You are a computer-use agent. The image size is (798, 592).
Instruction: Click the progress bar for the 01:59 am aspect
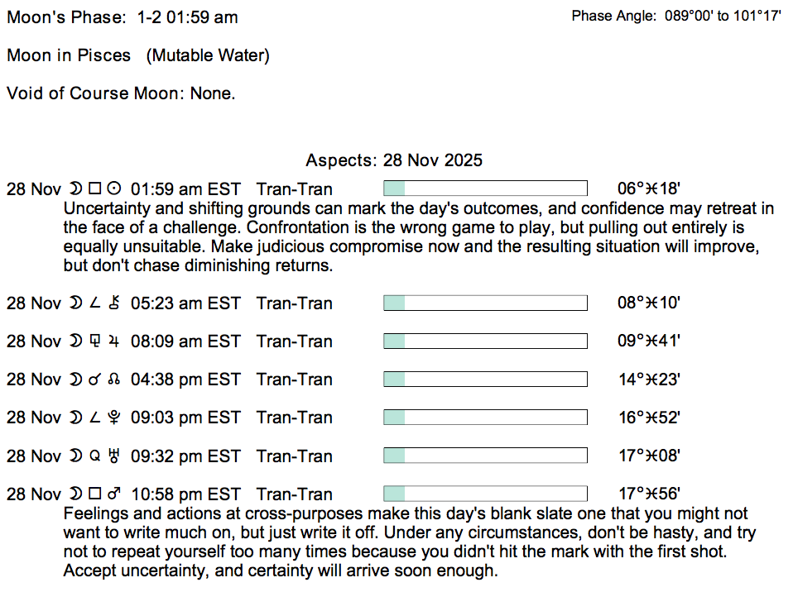(485, 189)
